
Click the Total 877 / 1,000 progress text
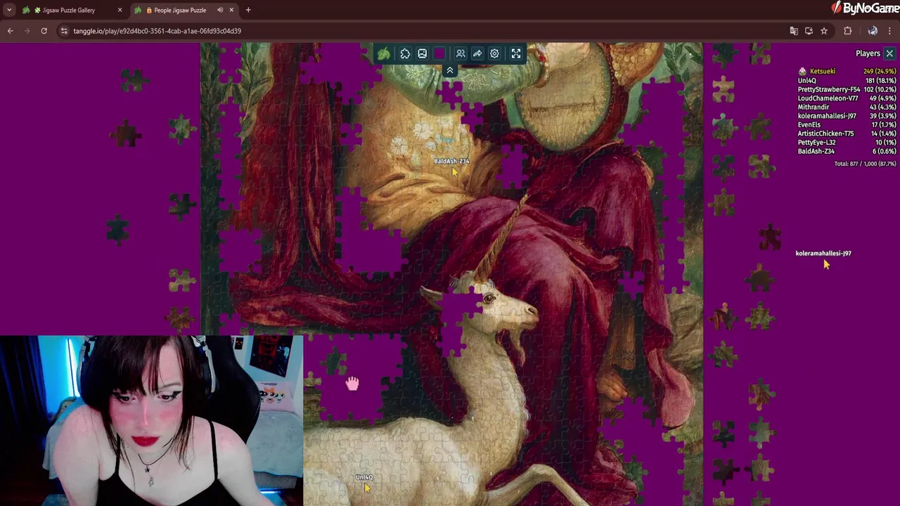[x=865, y=164]
